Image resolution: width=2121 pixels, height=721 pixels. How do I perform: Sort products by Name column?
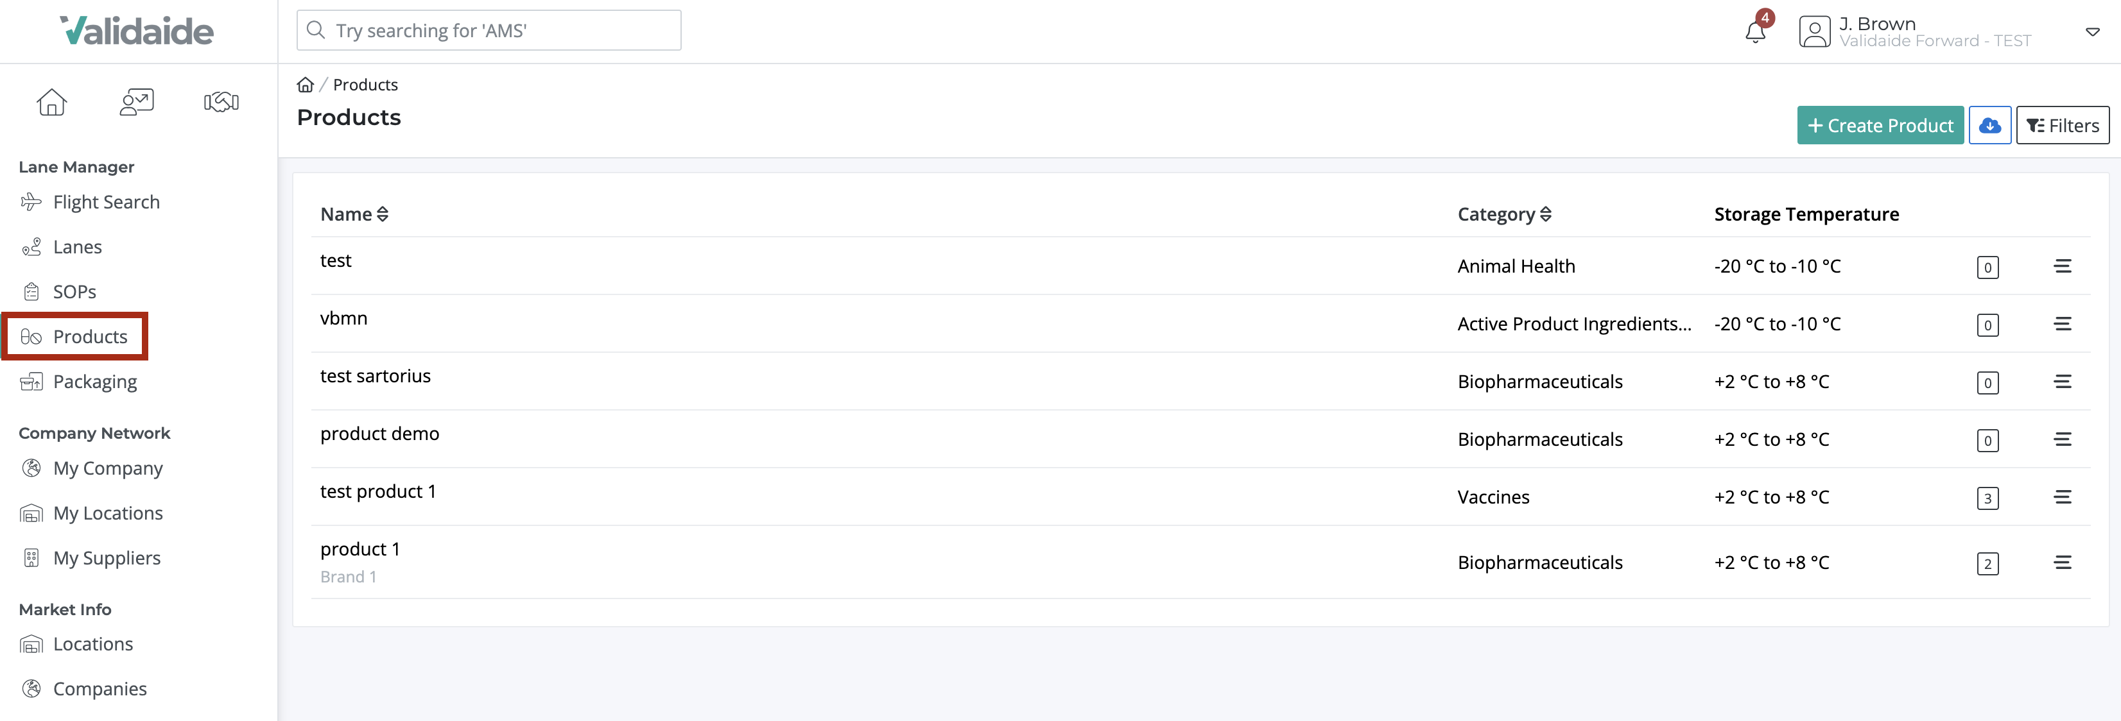[354, 215]
